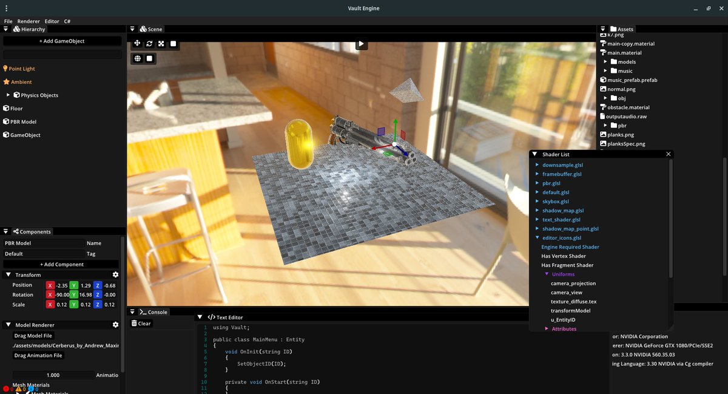Switch to the Hierarchy tab
The height and width of the screenshot is (394, 728).
(x=29, y=29)
